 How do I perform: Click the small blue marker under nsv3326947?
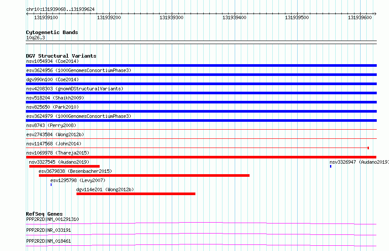pos(330,166)
